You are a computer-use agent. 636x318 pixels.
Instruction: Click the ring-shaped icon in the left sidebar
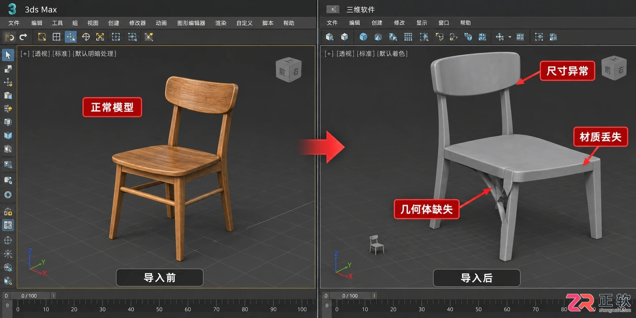[8, 195]
